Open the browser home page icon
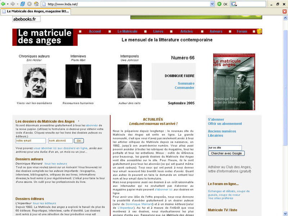This screenshot has width=288, height=216. [x=36, y=4]
